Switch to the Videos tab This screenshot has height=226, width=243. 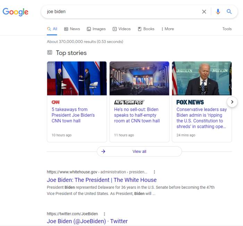click(121, 29)
